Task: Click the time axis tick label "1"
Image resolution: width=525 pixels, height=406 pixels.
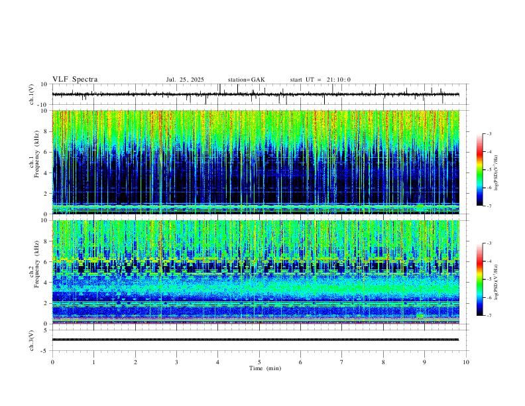Action: 93,362
